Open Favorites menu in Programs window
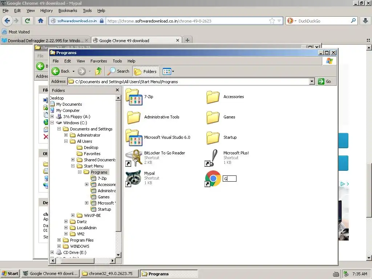The width and height of the screenshot is (372, 279). tap(99, 61)
